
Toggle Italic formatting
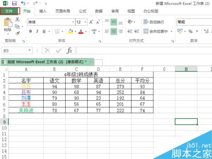pos(37,31)
